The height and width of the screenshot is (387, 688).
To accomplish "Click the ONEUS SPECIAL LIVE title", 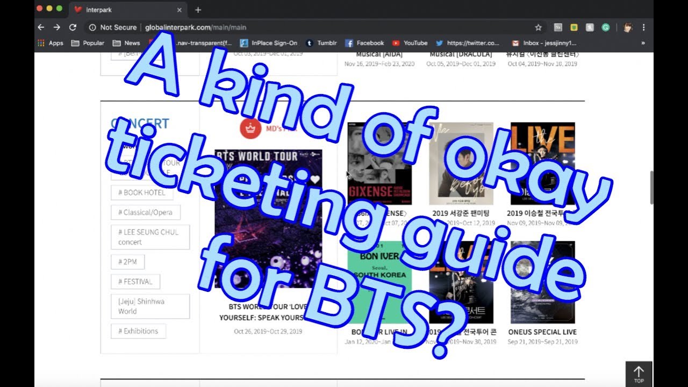I will coord(542,332).
